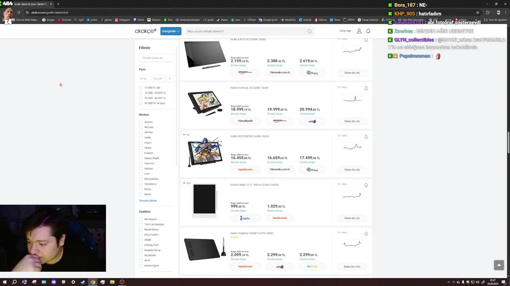Click Ürüne Git (+25) for Huion Inspiroy H640P

click(x=352, y=267)
